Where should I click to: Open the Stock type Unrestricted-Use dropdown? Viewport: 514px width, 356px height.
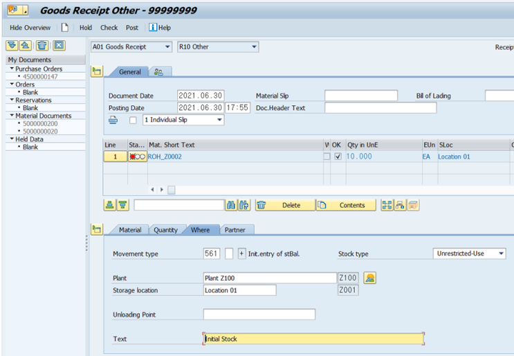pos(470,253)
